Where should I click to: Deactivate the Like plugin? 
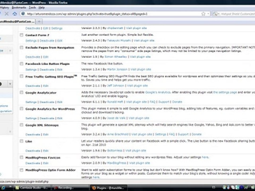point(33,151)
